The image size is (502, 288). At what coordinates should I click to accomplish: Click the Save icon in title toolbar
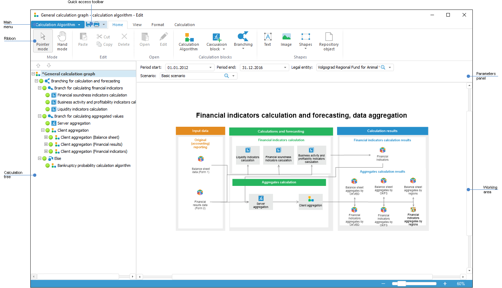click(x=89, y=25)
